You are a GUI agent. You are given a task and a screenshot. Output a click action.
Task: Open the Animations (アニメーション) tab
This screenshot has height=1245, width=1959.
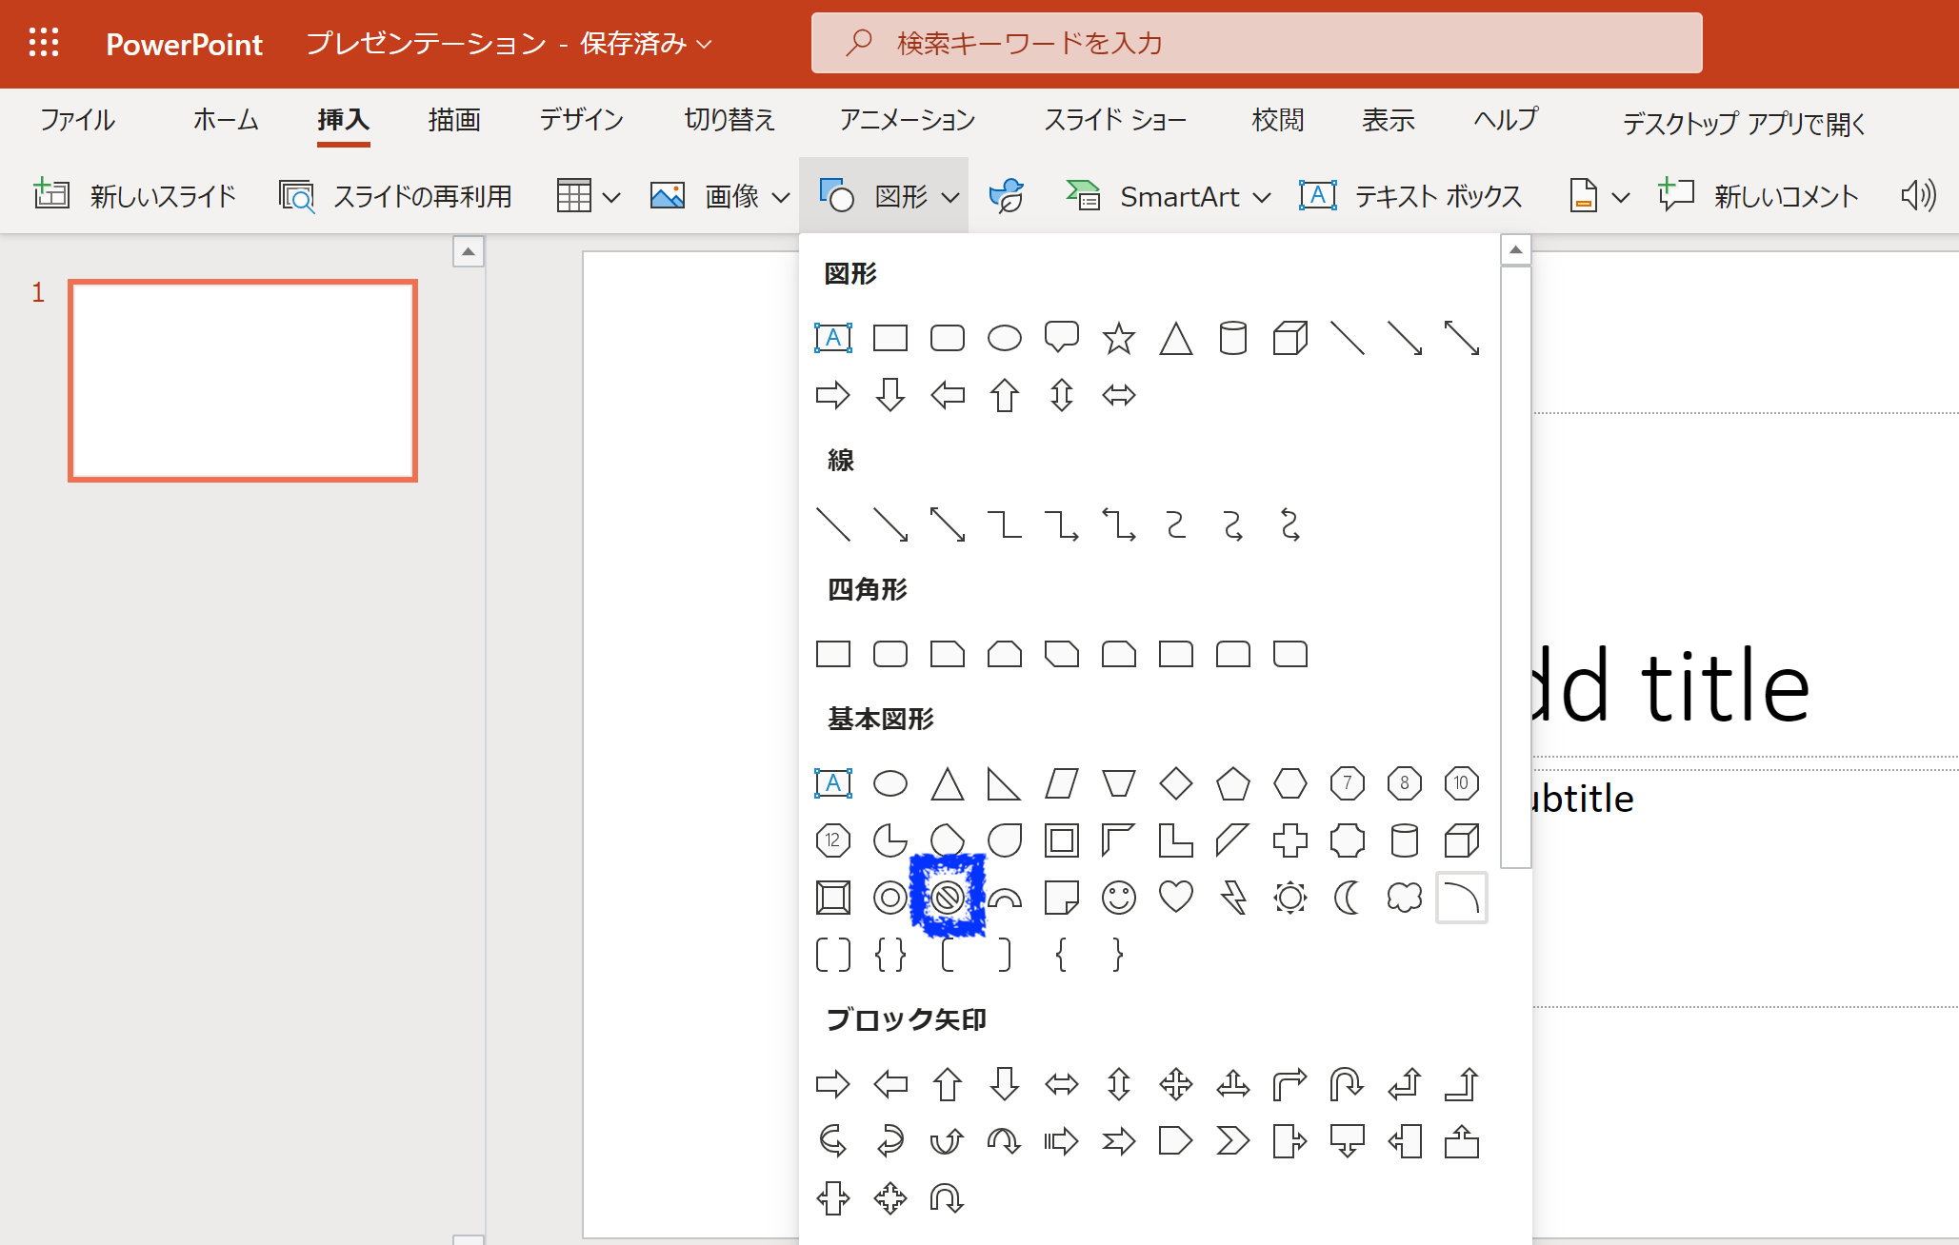(x=907, y=120)
